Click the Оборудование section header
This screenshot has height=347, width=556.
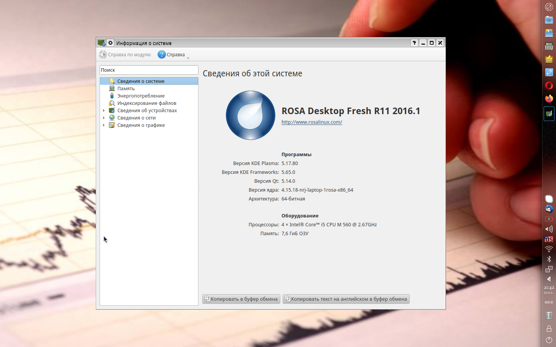point(300,216)
